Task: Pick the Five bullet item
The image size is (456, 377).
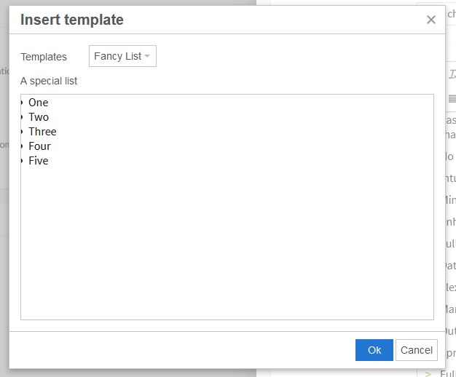Action: (x=39, y=161)
